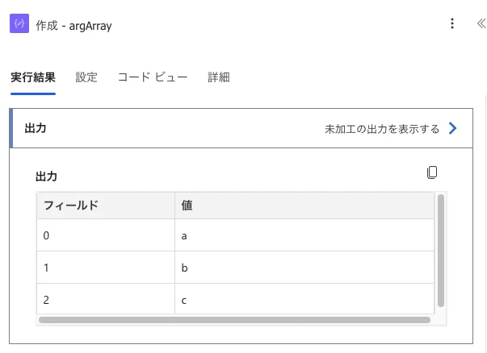Click the 出力 section header
The image size is (487, 353).
[x=241, y=128]
